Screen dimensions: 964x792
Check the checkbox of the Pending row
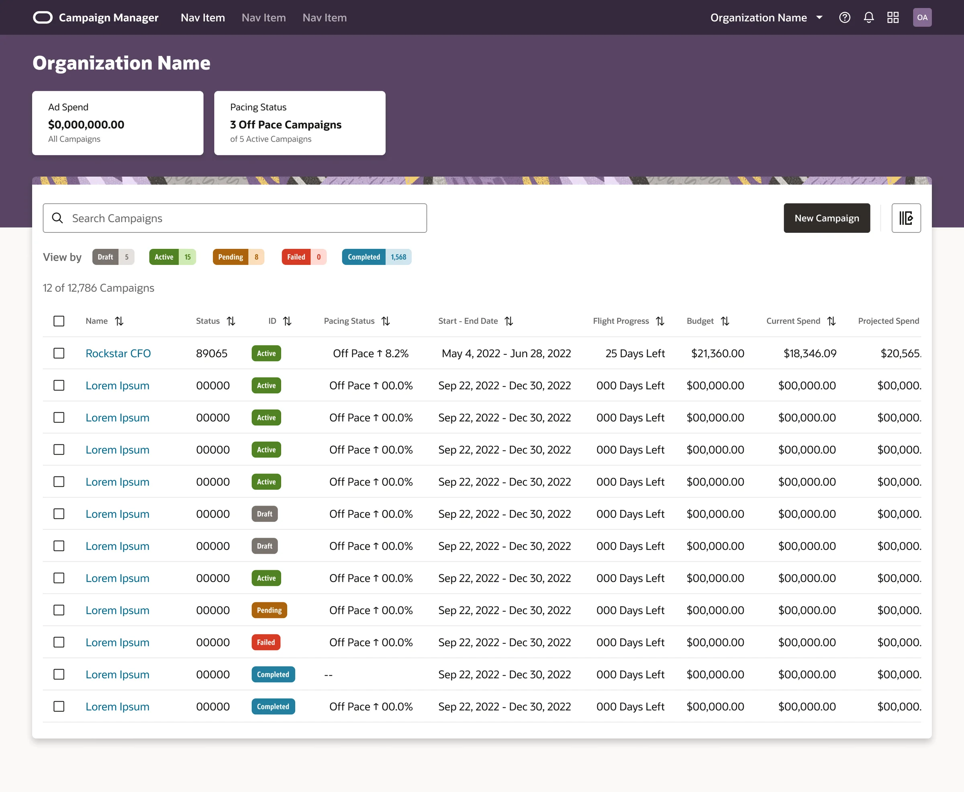point(59,610)
